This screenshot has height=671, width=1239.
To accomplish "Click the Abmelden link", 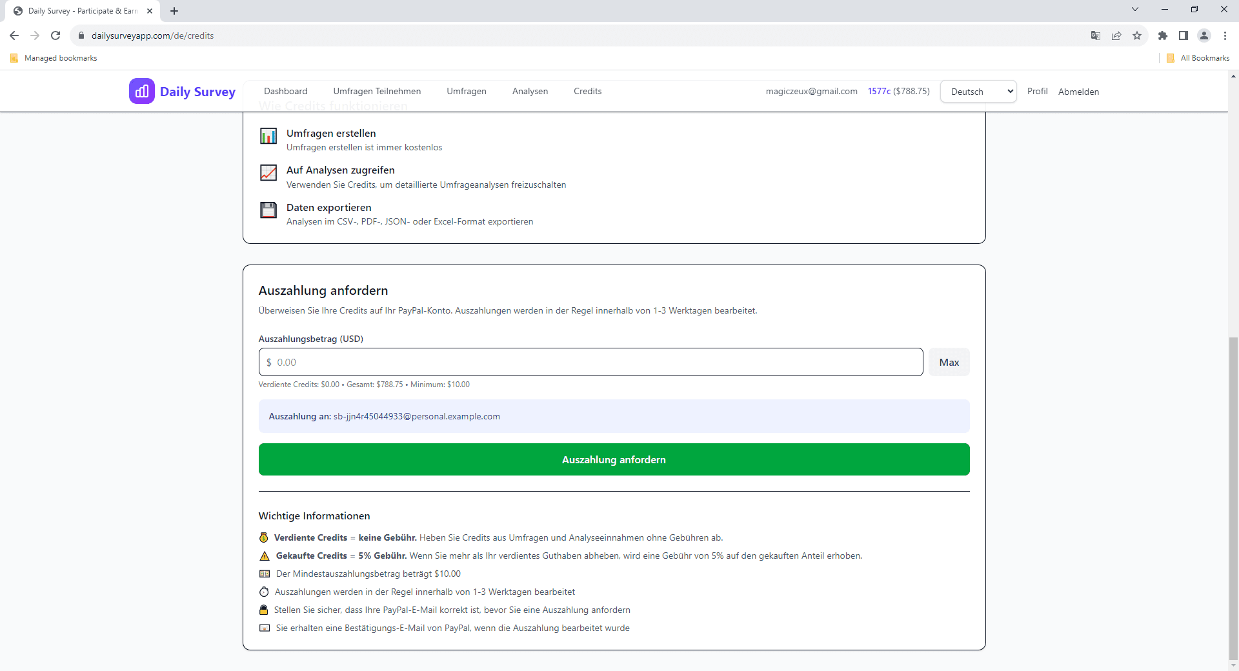I will coord(1078,92).
